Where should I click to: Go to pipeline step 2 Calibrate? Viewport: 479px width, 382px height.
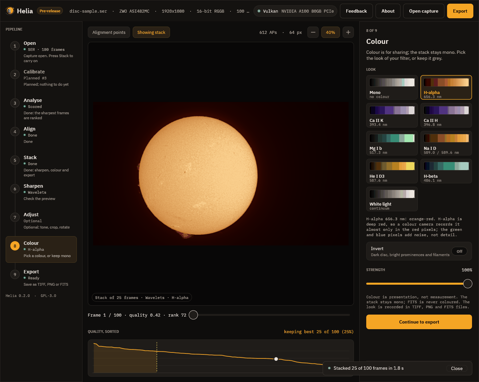[x=41, y=78]
